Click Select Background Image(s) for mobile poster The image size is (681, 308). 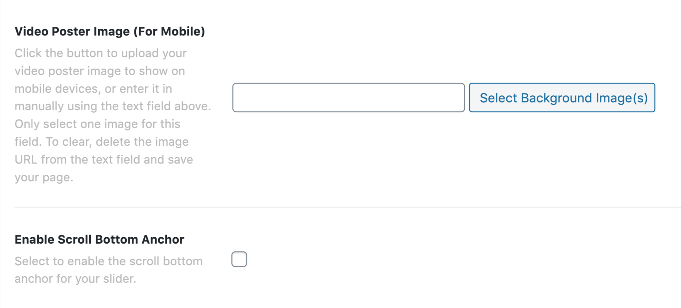click(x=563, y=98)
